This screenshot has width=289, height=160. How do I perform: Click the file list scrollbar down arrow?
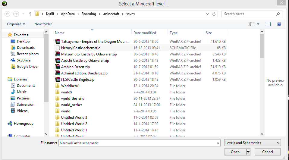click(x=262, y=134)
